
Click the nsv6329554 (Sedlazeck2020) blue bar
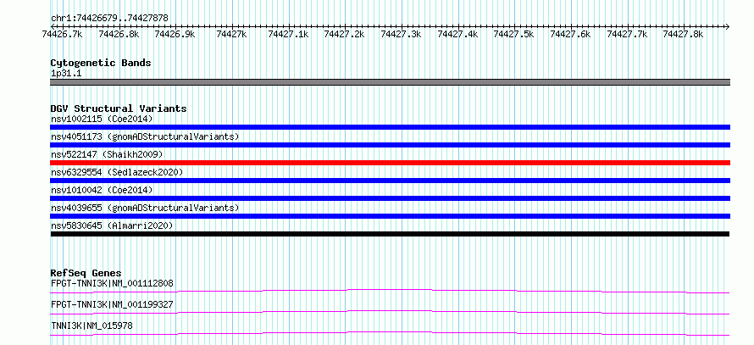[390, 181]
